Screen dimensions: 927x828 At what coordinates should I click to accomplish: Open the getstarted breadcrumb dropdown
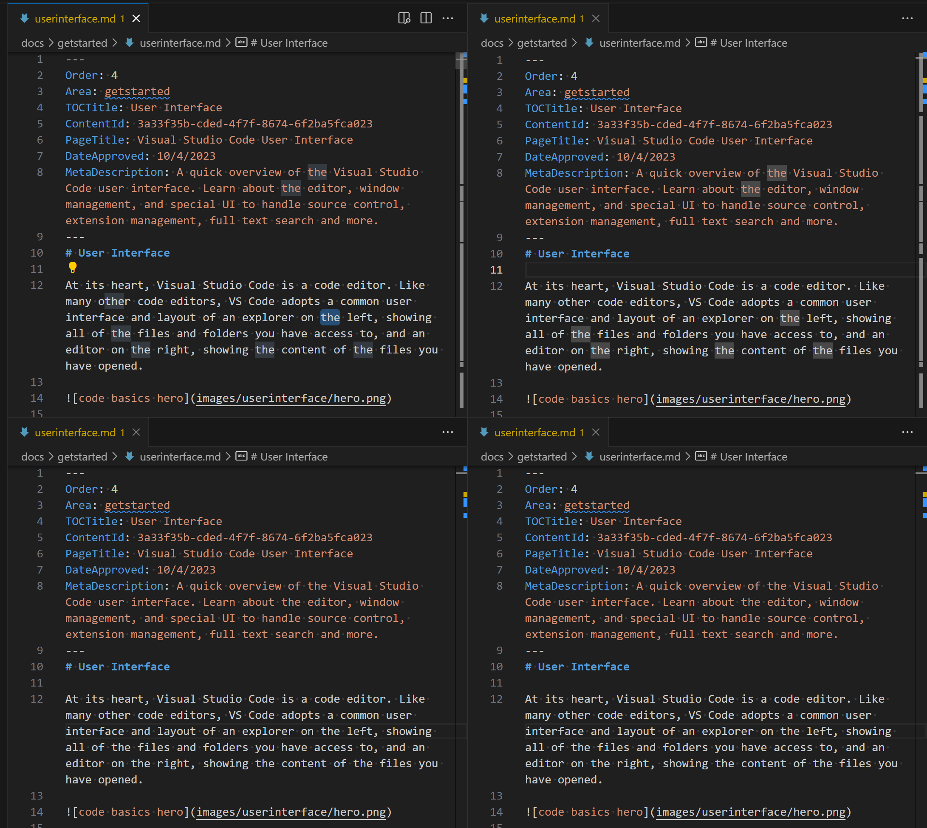[82, 42]
